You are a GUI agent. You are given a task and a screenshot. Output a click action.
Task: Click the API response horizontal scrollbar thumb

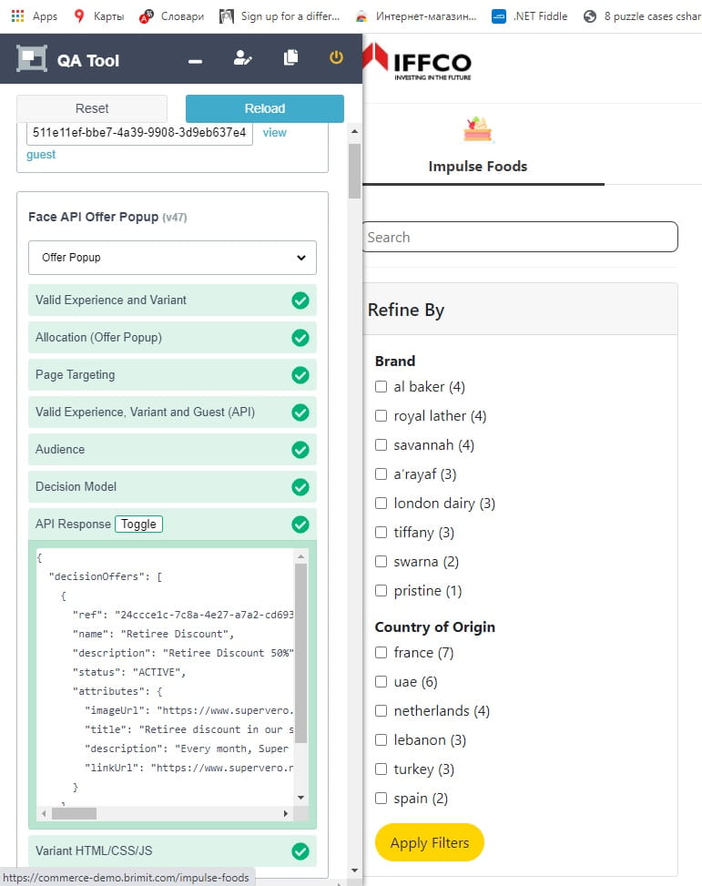[74, 814]
